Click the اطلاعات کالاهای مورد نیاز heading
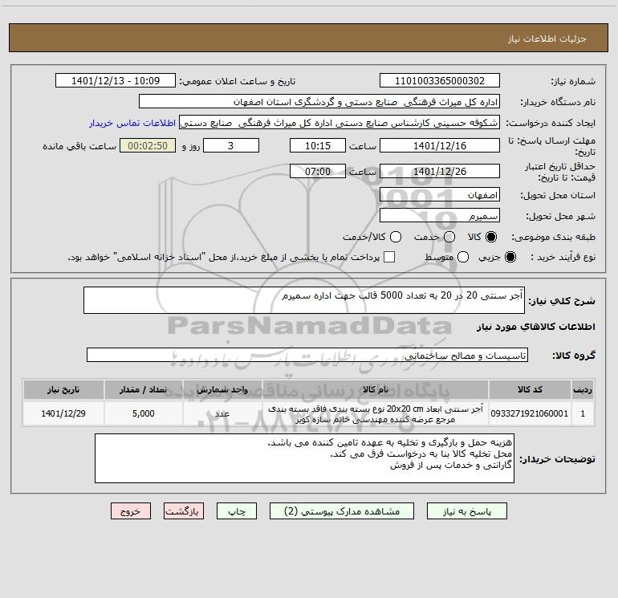The image size is (618, 598). [x=536, y=327]
